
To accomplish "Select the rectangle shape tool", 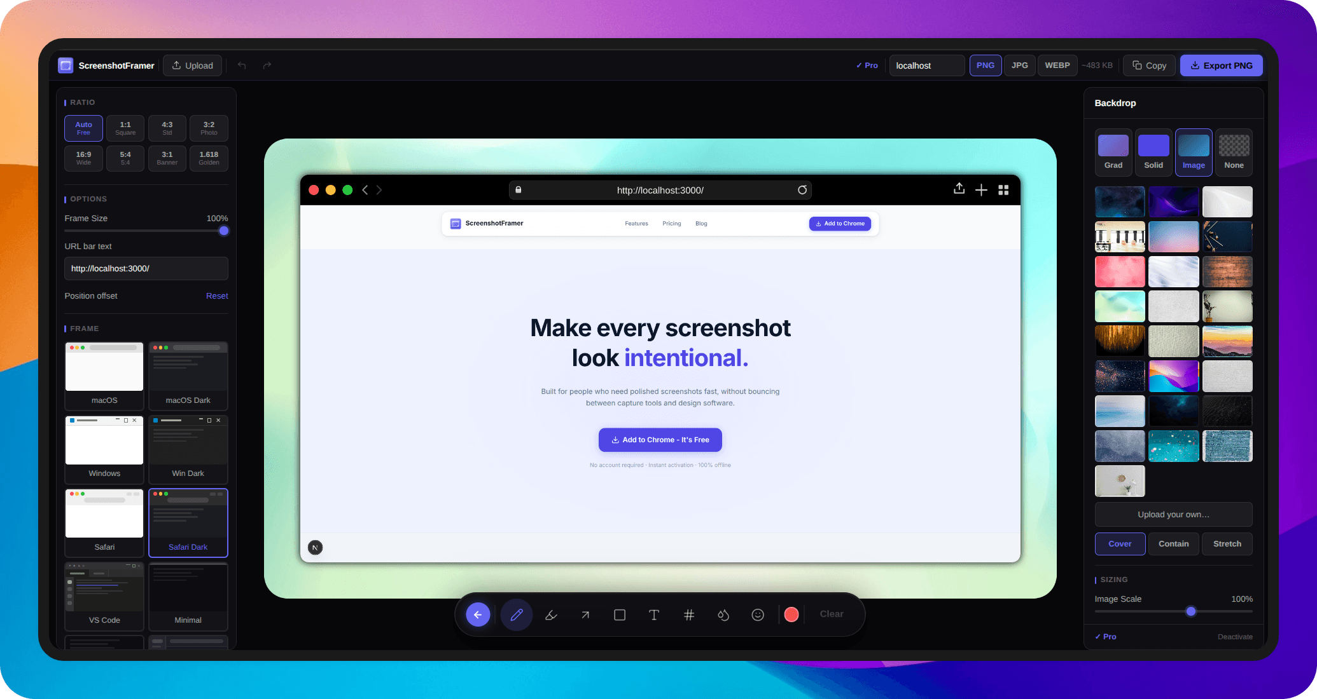I will click(620, 614).
